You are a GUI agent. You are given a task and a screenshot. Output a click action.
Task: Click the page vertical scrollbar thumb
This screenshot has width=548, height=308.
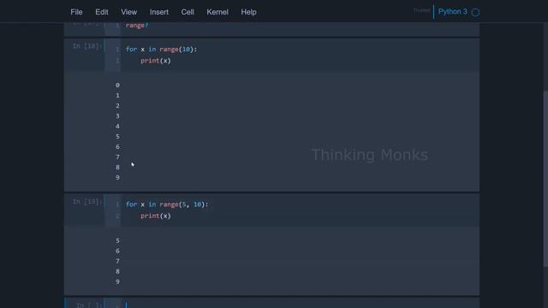tap(545, 179)
